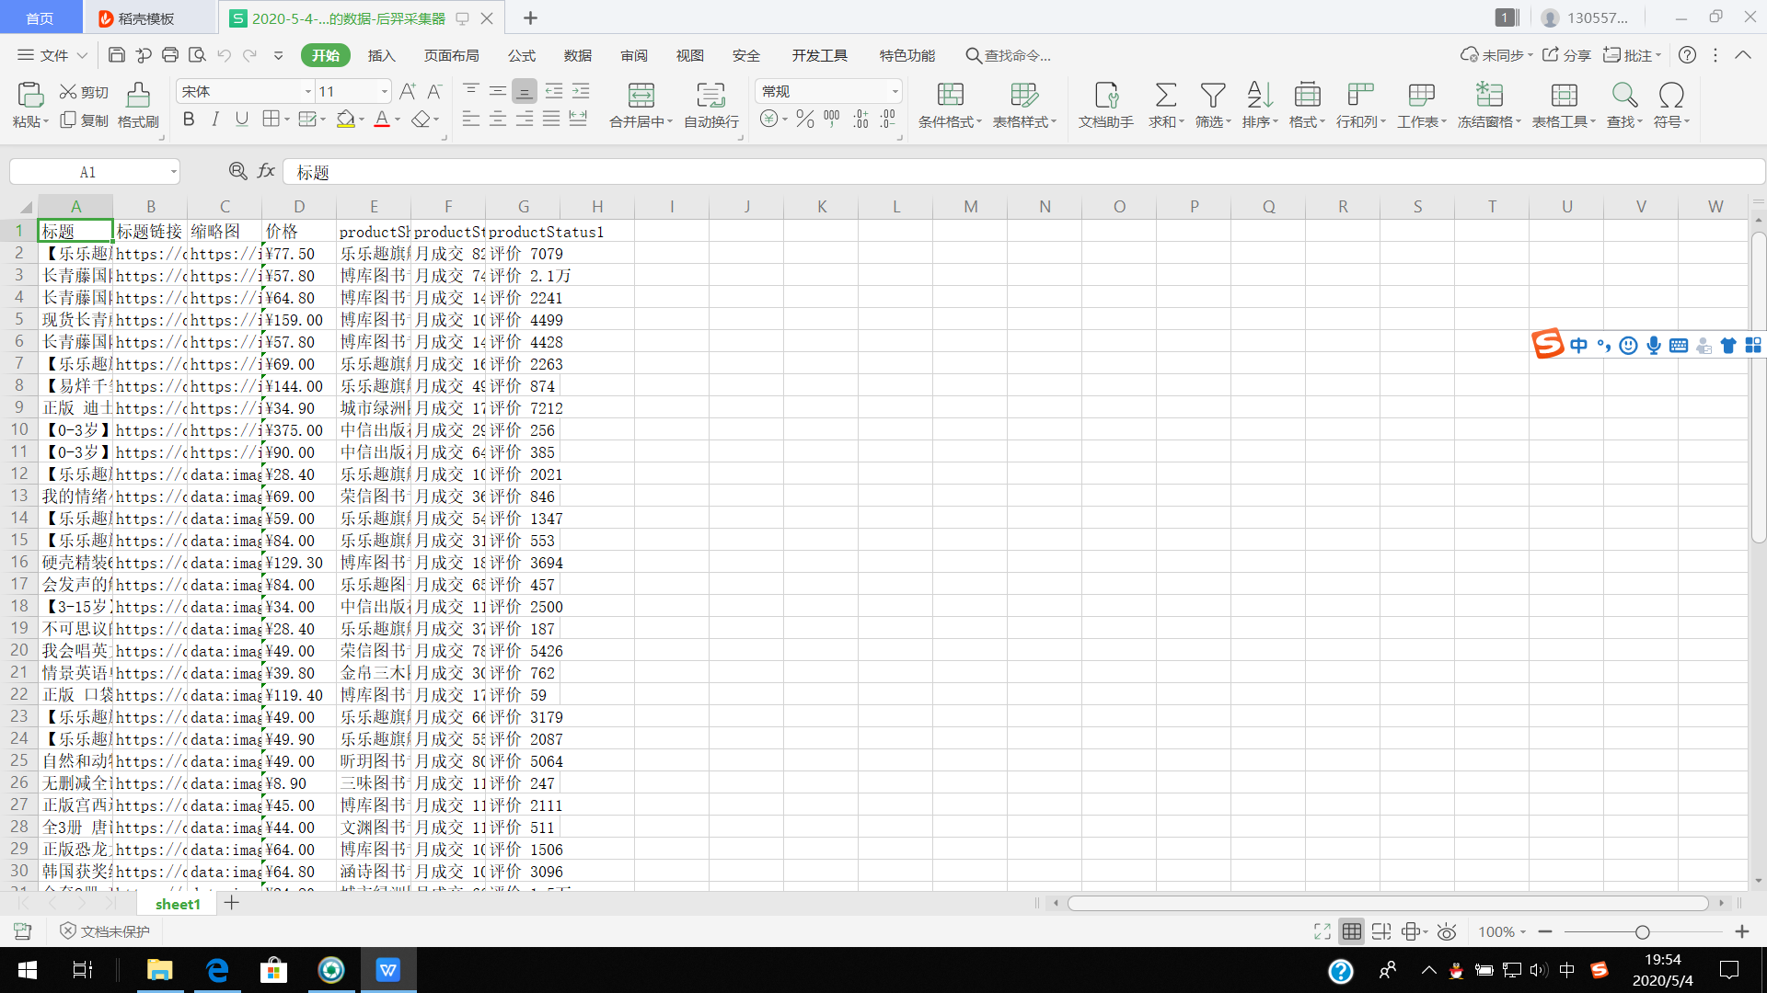Click the zoom slider handle

(x=1642, y=932)
